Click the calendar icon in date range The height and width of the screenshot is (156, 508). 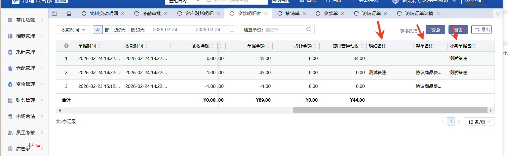pos(232,30)
